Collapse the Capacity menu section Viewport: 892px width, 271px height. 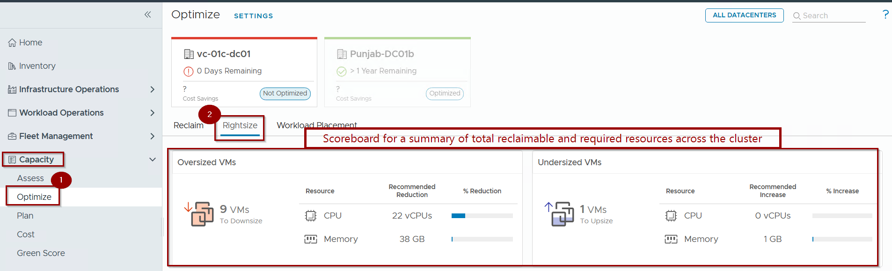point(152,160)
